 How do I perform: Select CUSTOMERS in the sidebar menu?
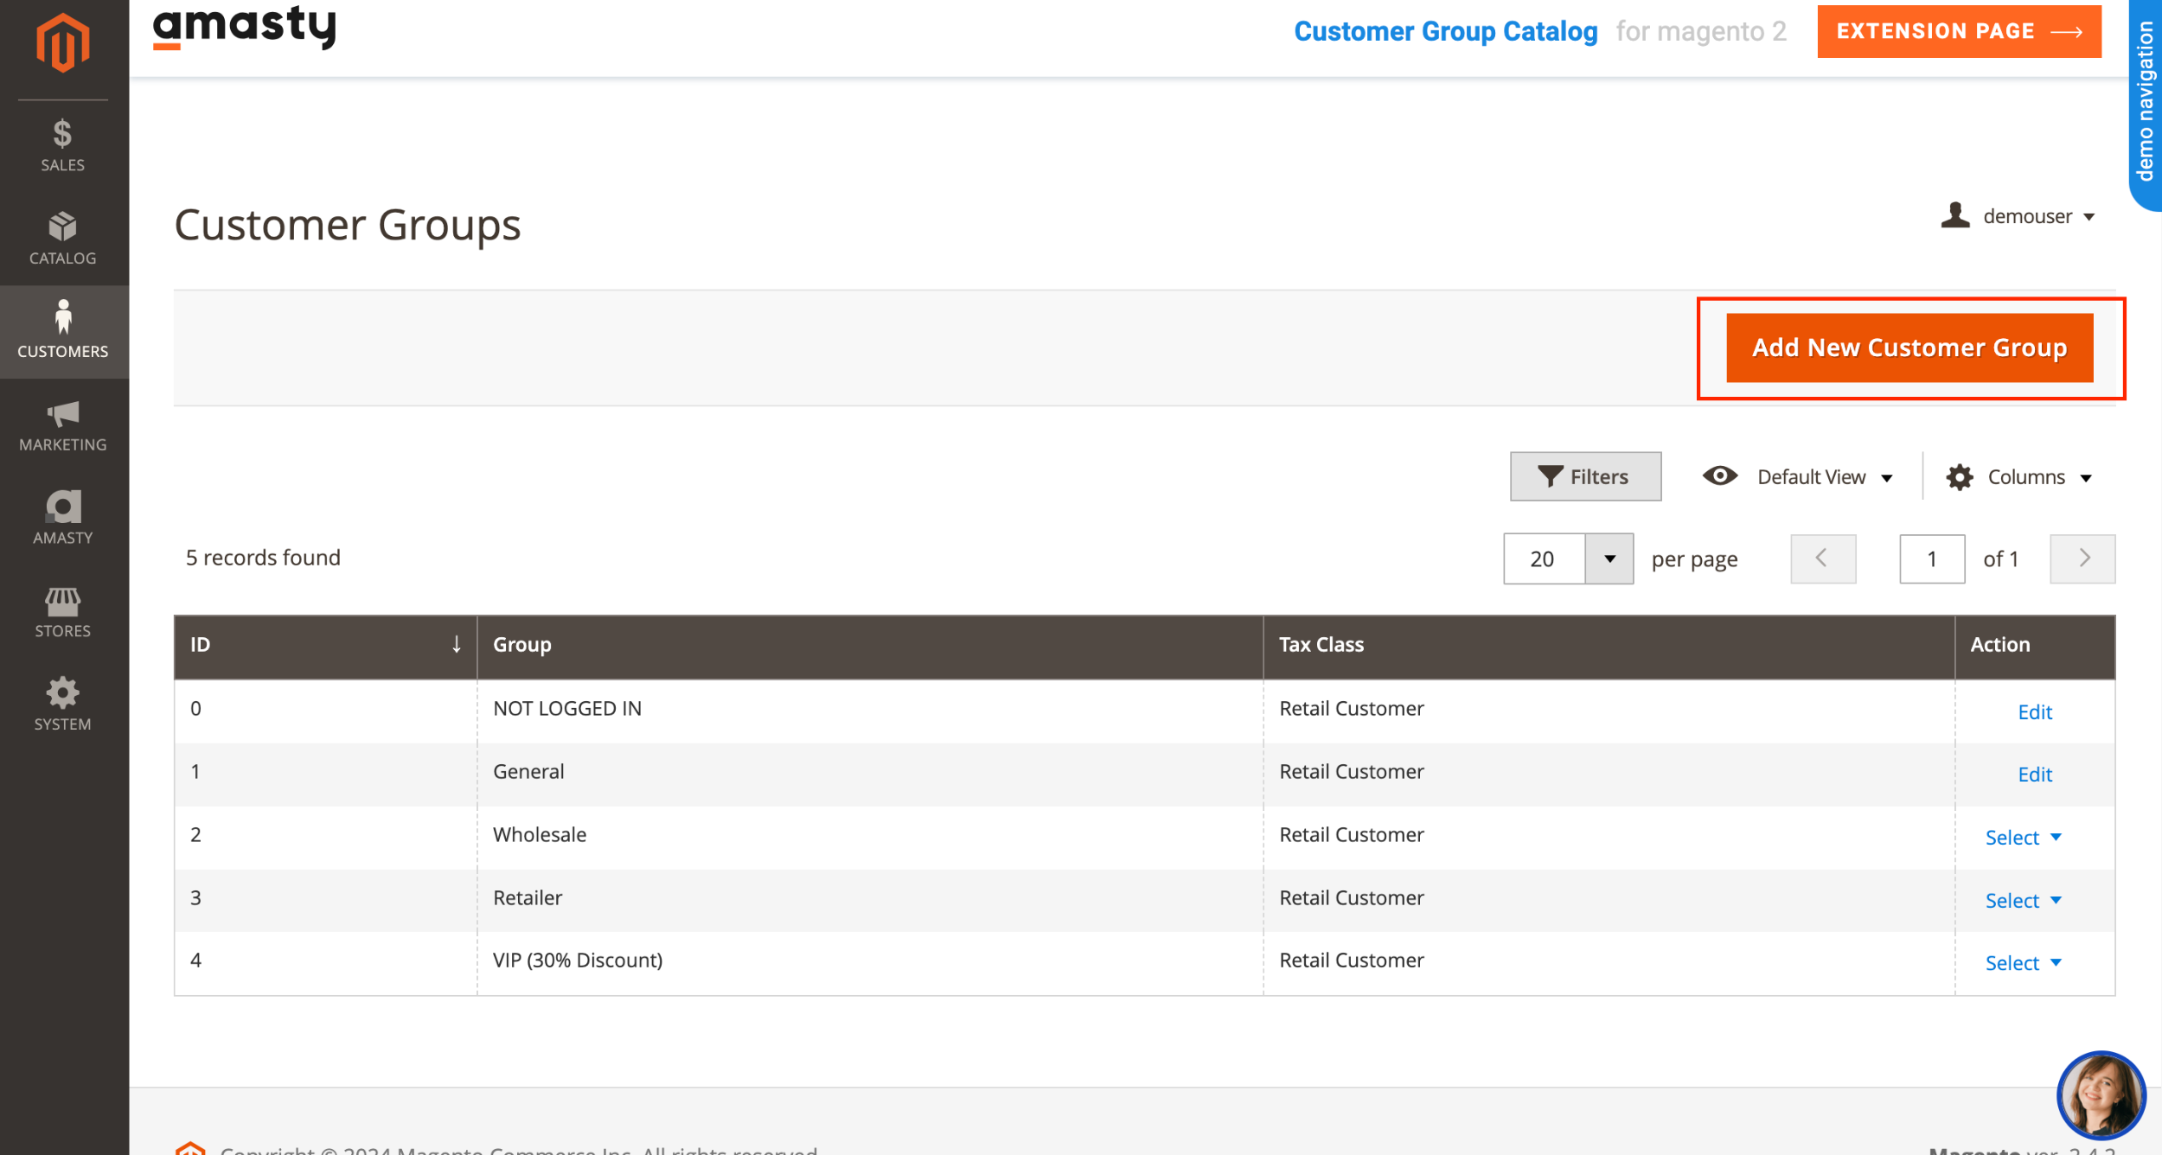(62, 331)
